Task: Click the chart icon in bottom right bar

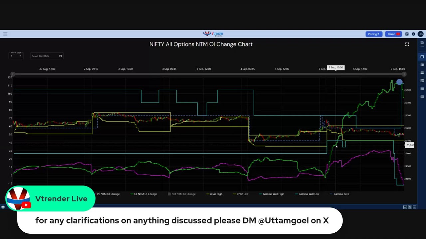Action: click(x=405, y=207)
